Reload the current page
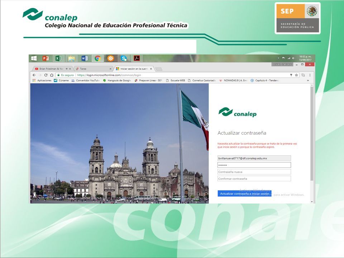 (46, 75)
